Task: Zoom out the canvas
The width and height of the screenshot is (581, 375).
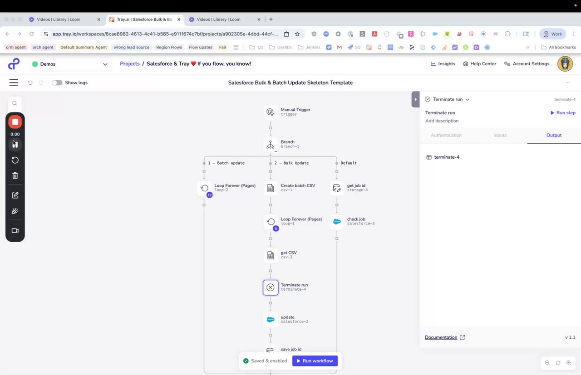Action: point(547,363)
